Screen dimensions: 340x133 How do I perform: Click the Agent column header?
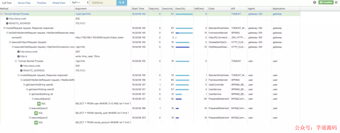(x=259, y=9)
